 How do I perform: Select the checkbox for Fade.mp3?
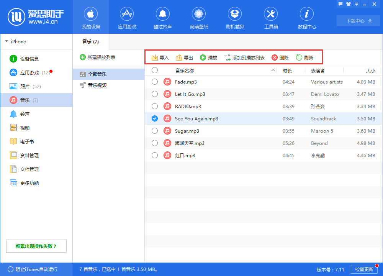pyautogui.click(x=154, y=82)
